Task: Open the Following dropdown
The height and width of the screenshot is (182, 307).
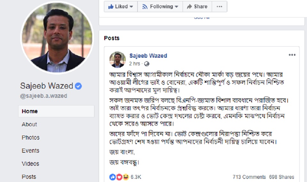Action: [160, 6]
